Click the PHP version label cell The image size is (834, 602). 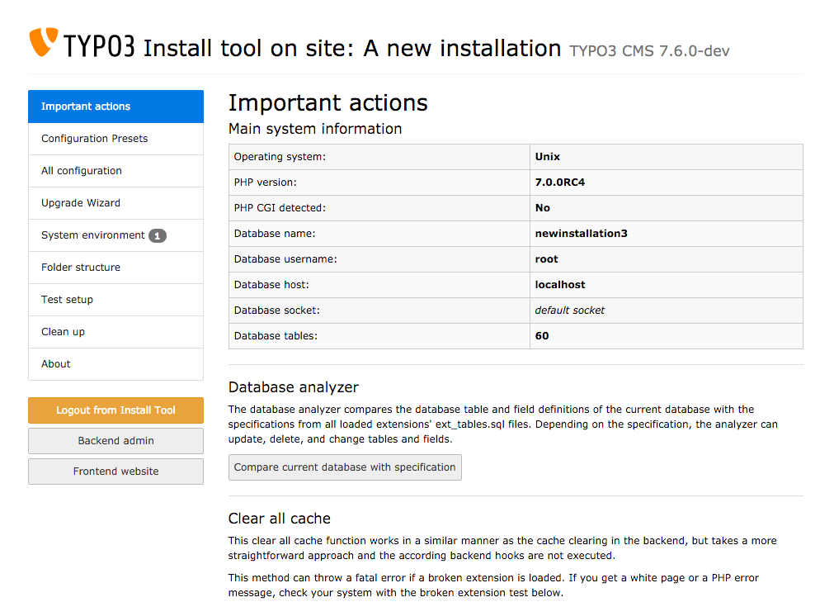pos(379,182)
